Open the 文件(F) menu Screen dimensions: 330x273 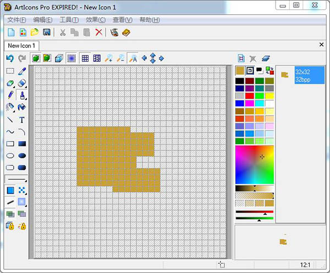(17, 20)
